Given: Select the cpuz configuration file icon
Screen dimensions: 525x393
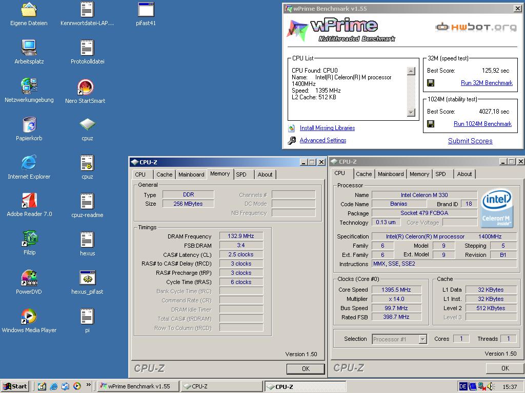Looking at the screenshot, I should point(87,163).
